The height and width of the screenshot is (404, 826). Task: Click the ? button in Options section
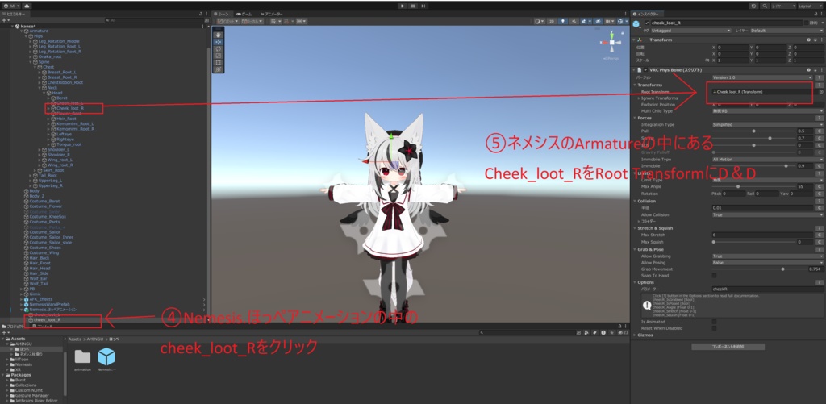point(820,282)
